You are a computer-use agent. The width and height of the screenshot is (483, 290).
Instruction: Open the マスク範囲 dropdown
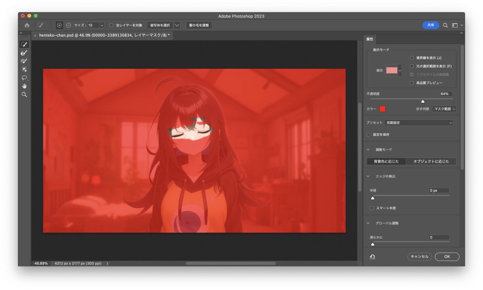click(x=444, y=109)
